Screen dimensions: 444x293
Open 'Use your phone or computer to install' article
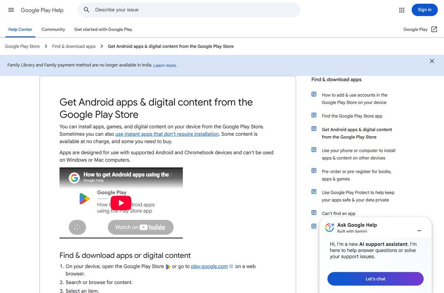359,154
